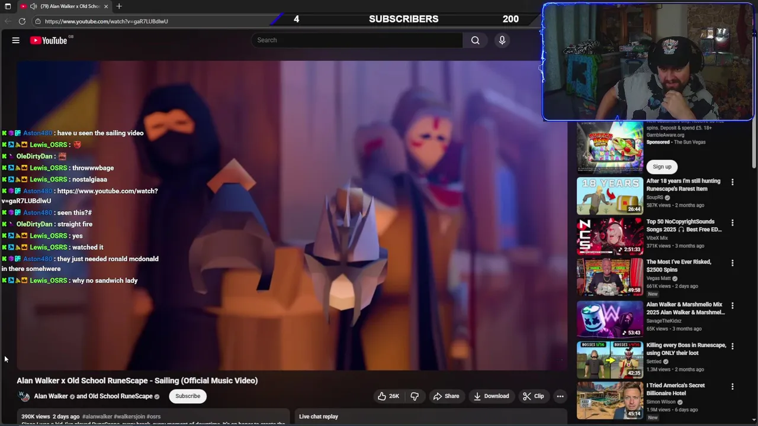Click the '390K views 2 days ago' description
Screen dimensions: 758x426
coord(50,417)
